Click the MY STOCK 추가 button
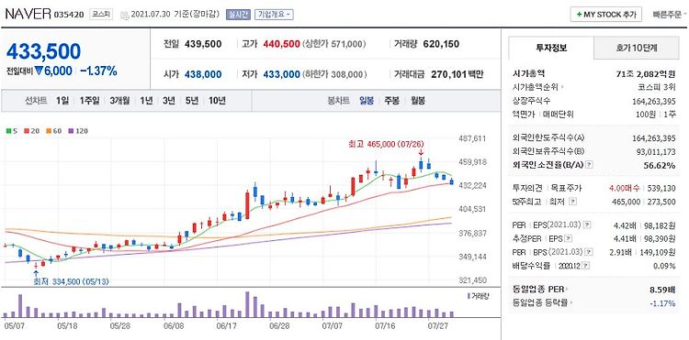 click(606, 15)
